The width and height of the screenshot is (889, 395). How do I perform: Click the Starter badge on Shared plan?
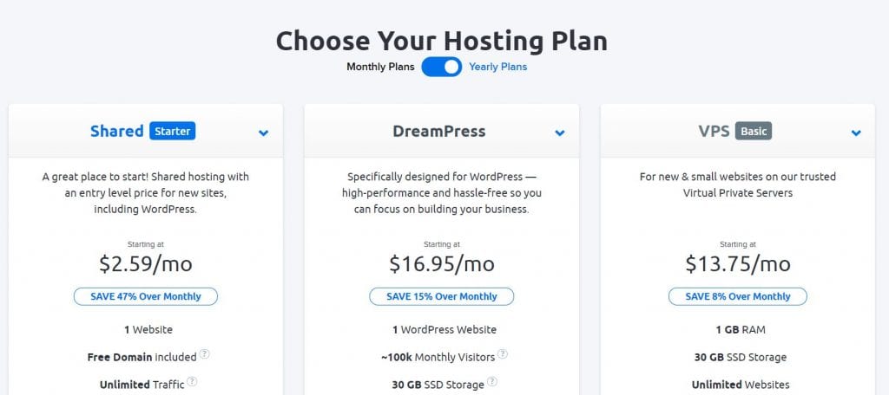click(x=173, y=132)
